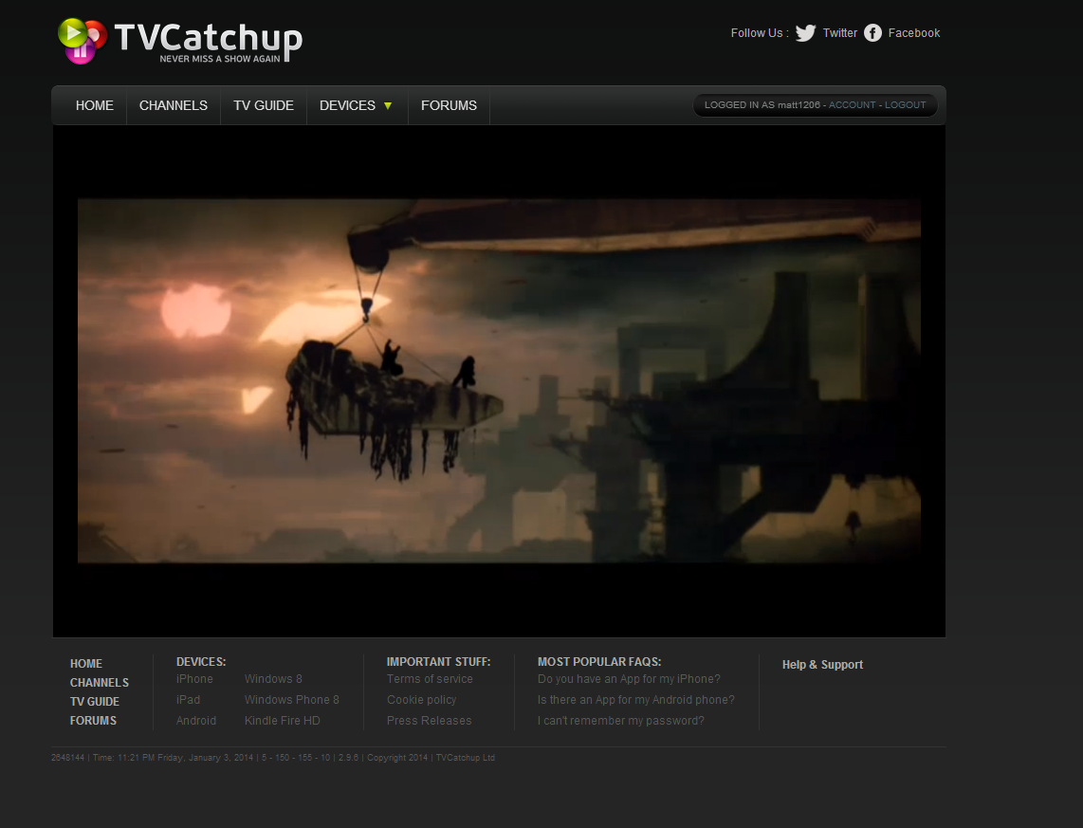The width and height of the screenshot is (1083, 828).
Task: Click the TVCatchup logo
Action: (179, 41)
